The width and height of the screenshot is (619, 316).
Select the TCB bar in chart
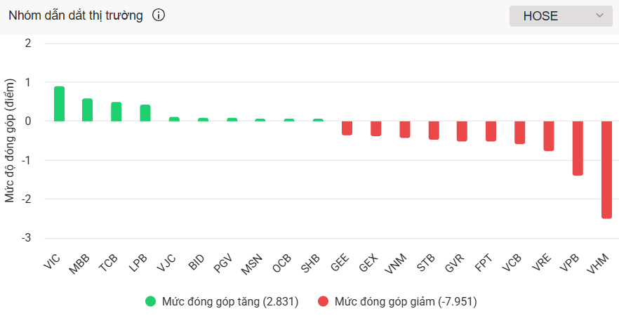click(x=117, y=112)
